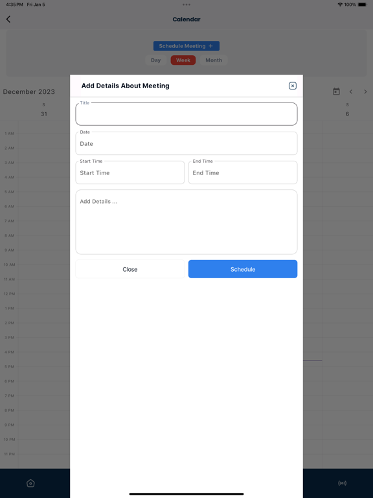The width and height of the screenshot is (373, 498).
Task: Open the Start Time picker
Action: coord(130,172)
